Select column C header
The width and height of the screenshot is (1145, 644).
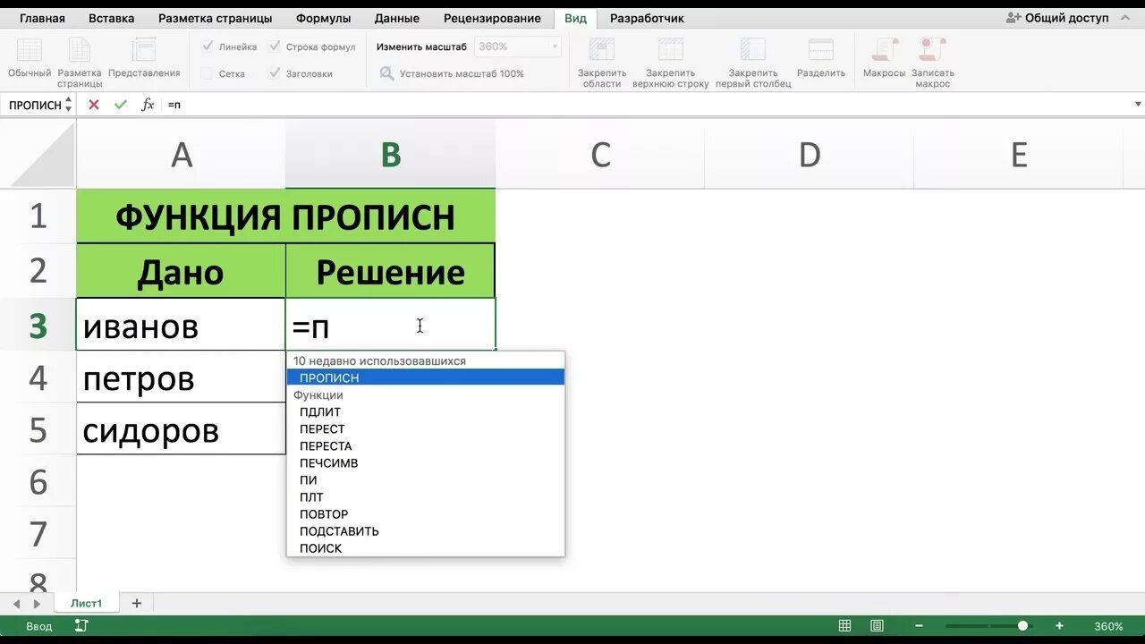pos(600,155)
